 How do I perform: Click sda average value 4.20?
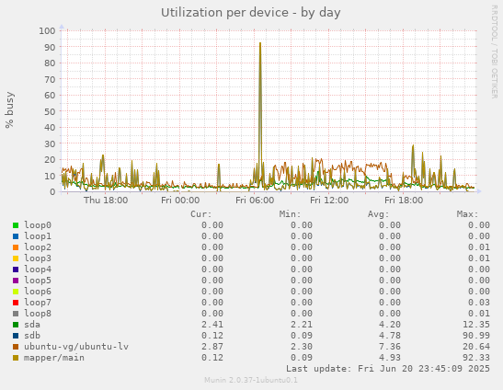click(390, 325)
